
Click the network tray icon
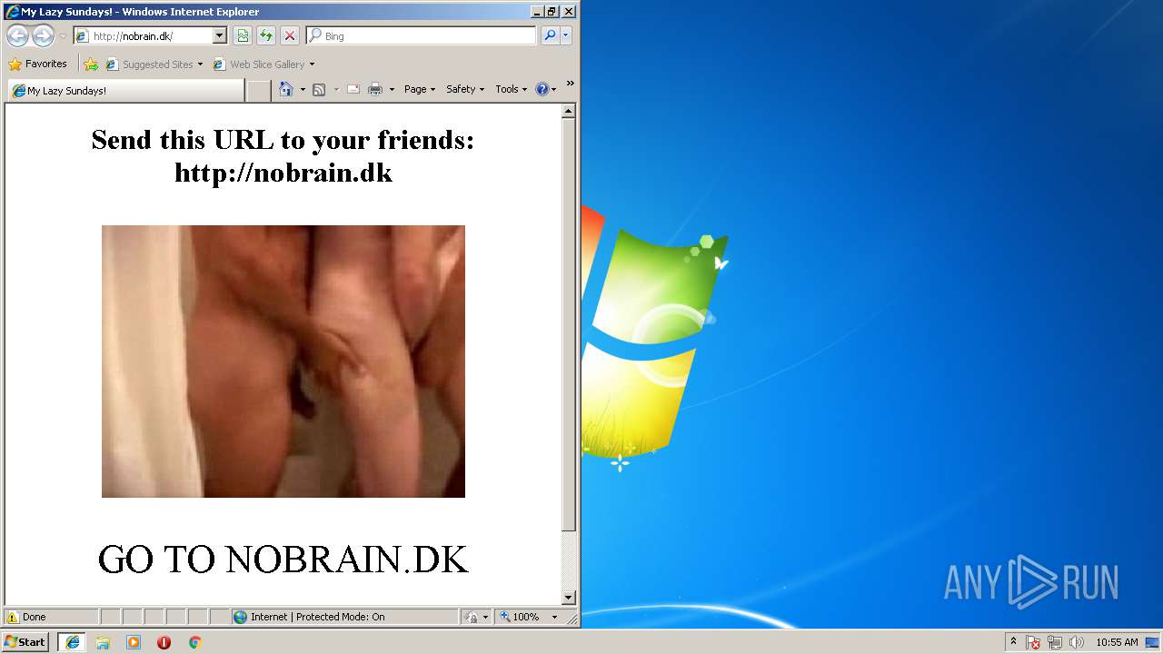[x=1055, y=642]
